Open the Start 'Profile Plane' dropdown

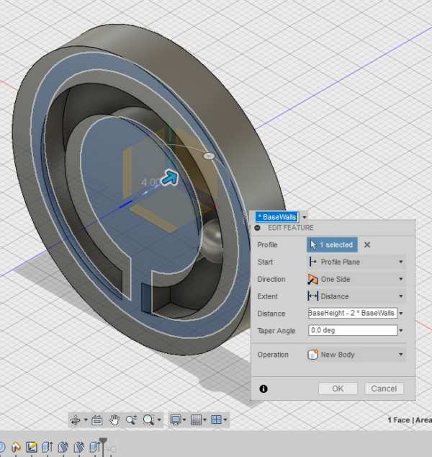click(x=356, y=262)
